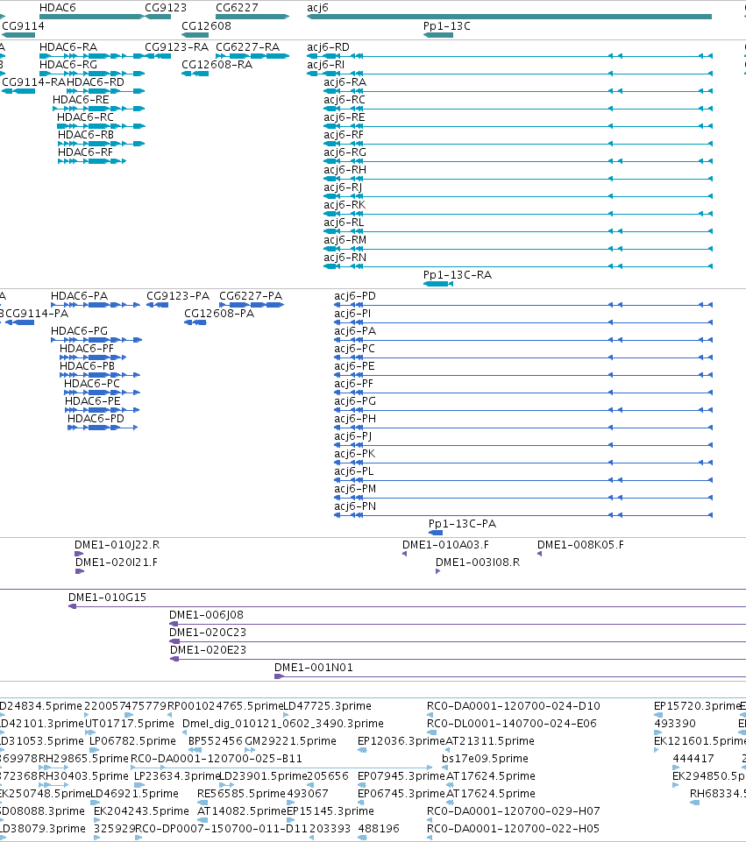Screen dimensions: 746x842
Task: Select protein Pp1-13C-PA
Action: tap(463, 524)
